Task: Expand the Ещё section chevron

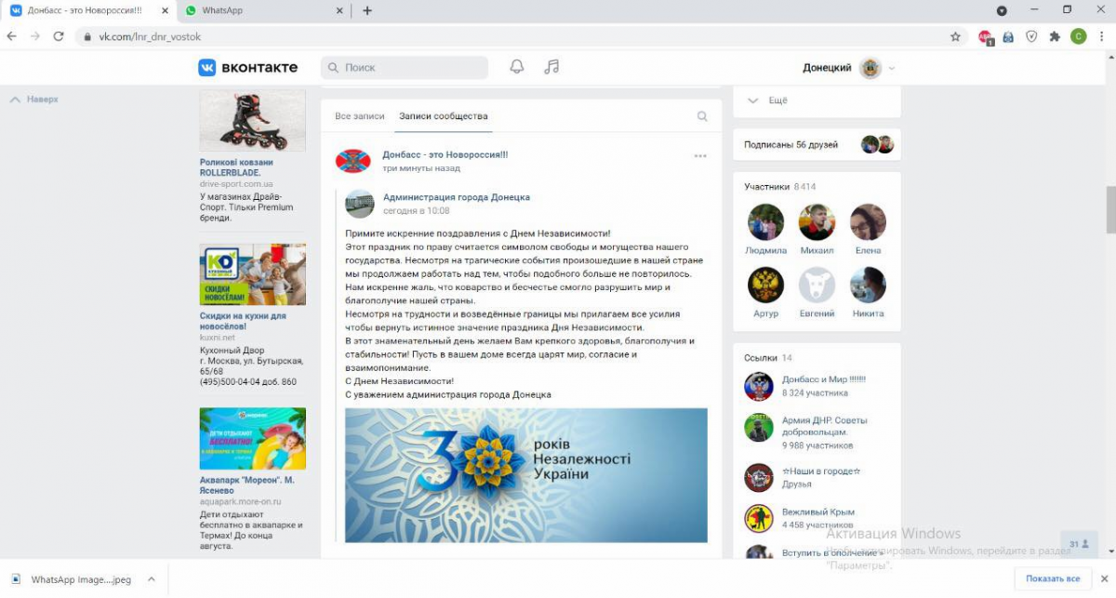Action: click(753, 100)
